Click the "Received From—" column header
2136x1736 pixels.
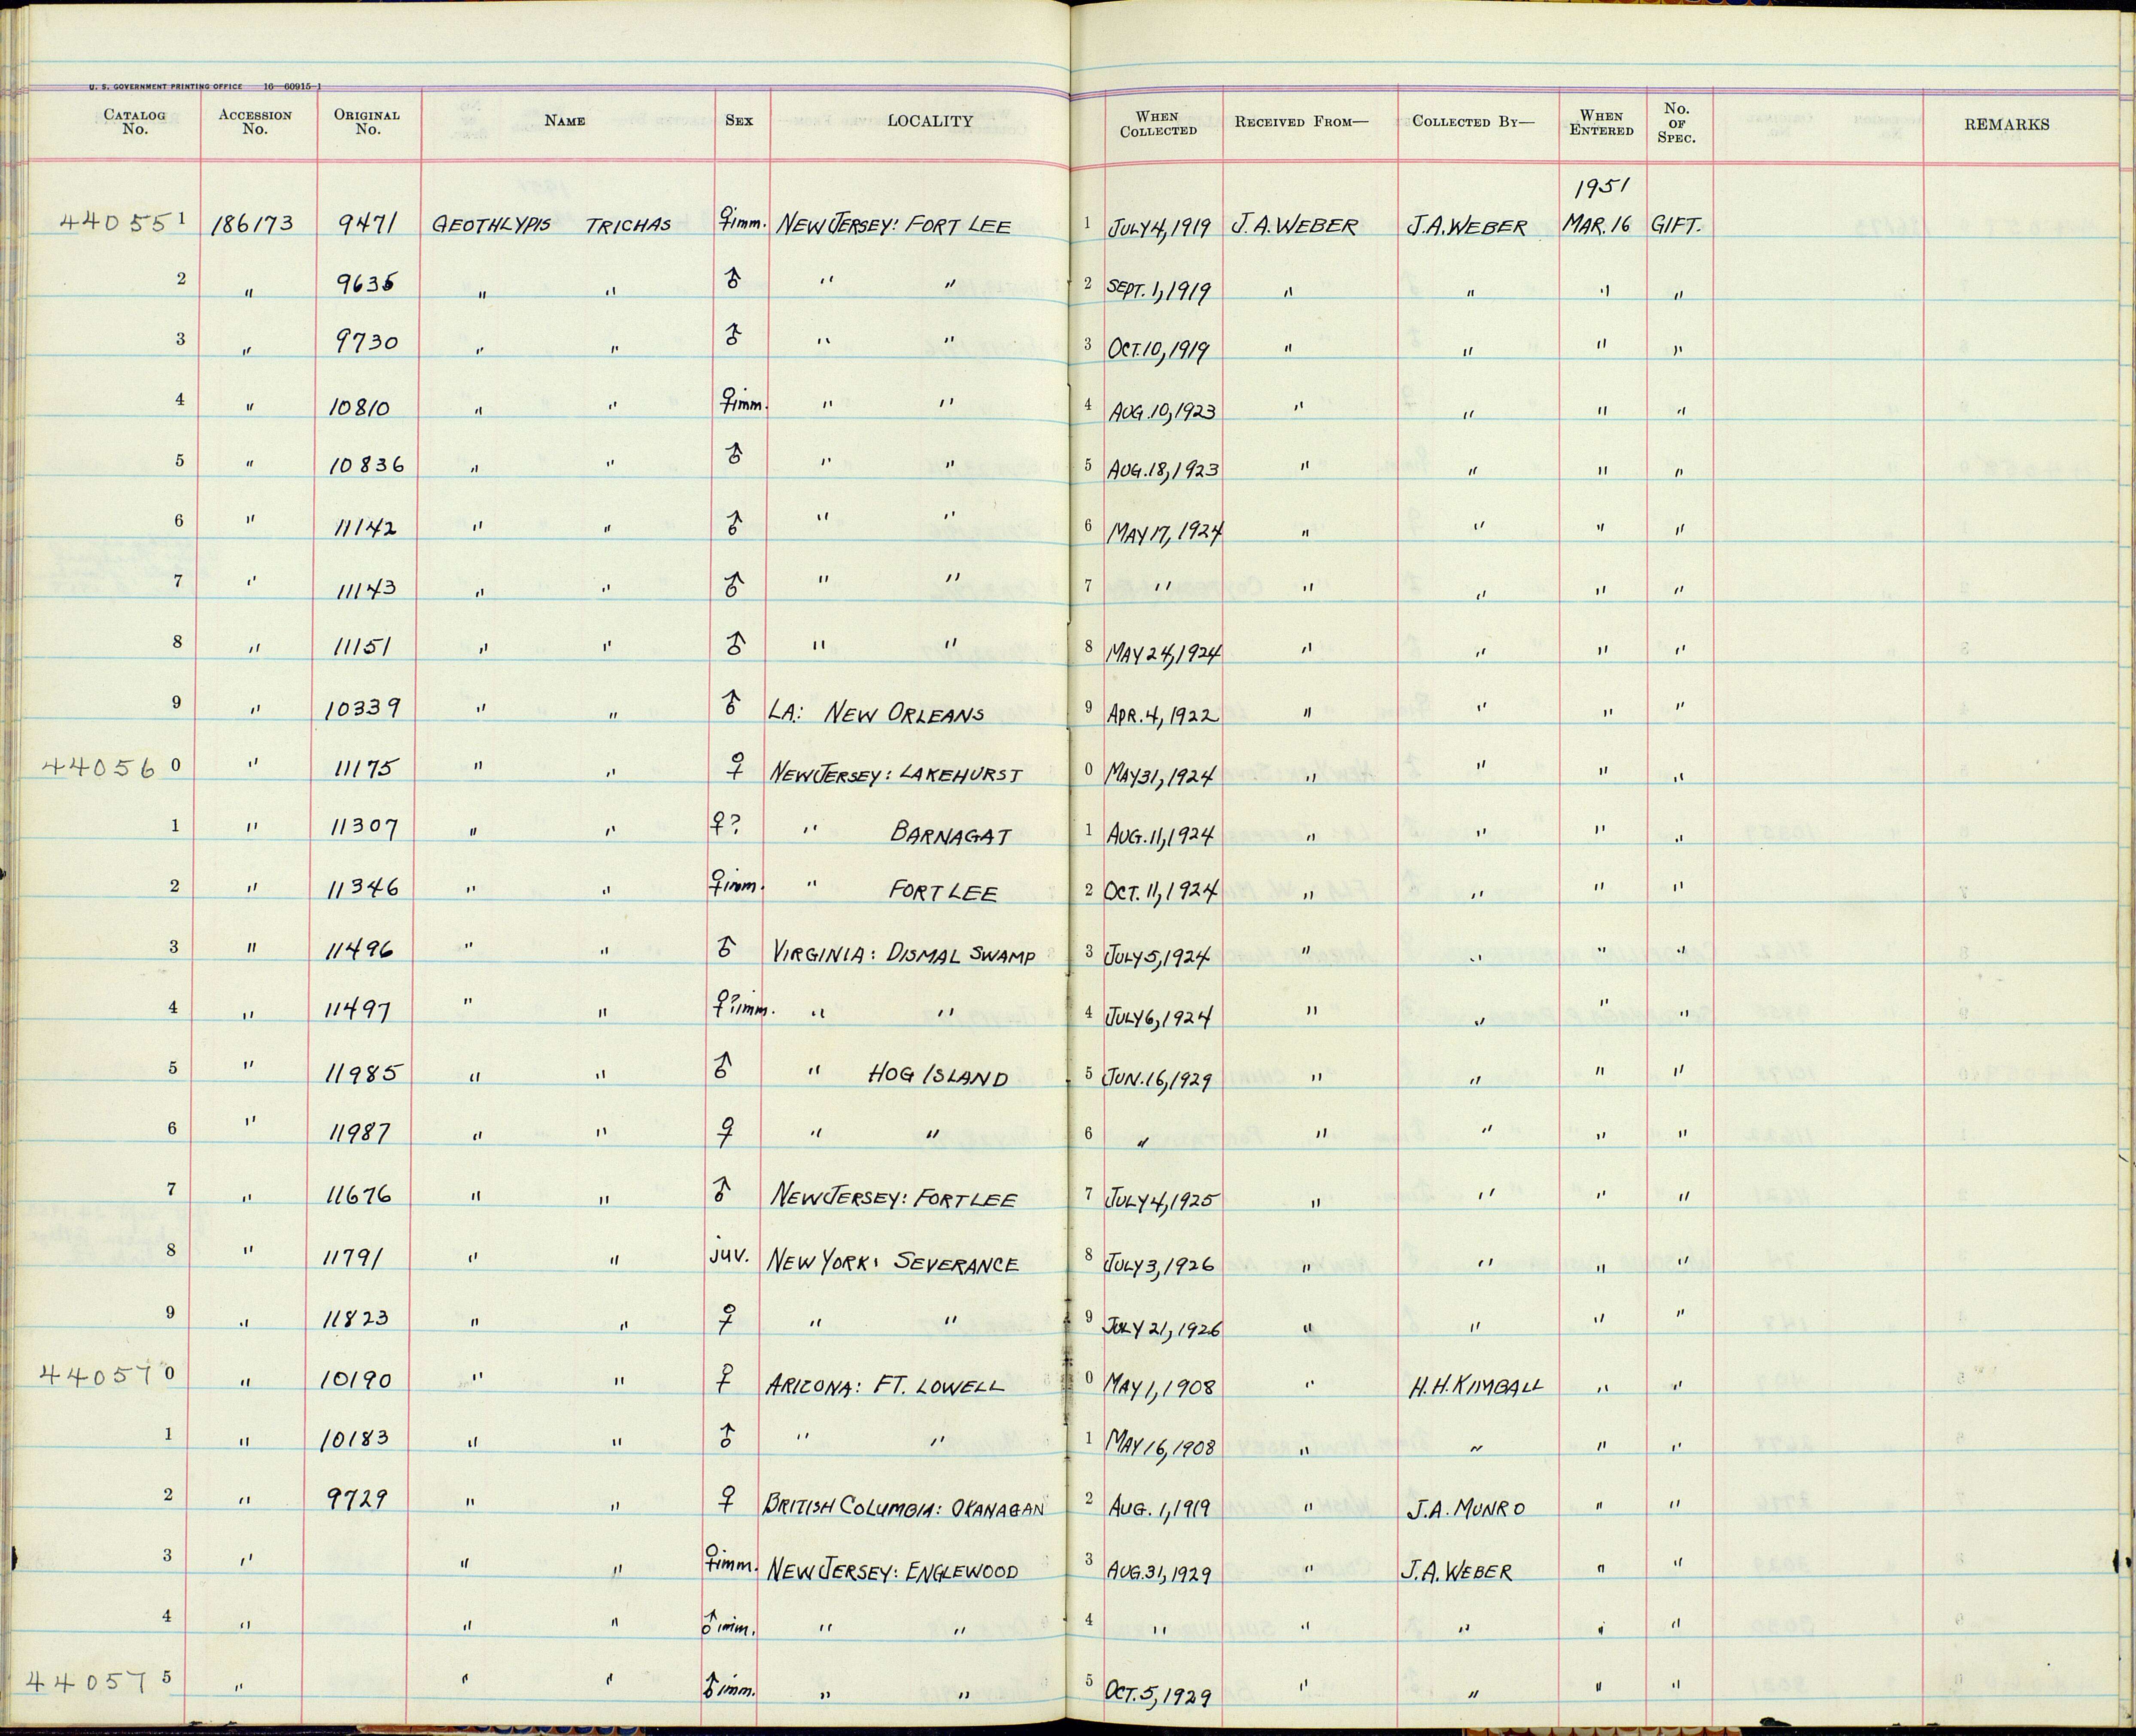tap(1301, 122)
